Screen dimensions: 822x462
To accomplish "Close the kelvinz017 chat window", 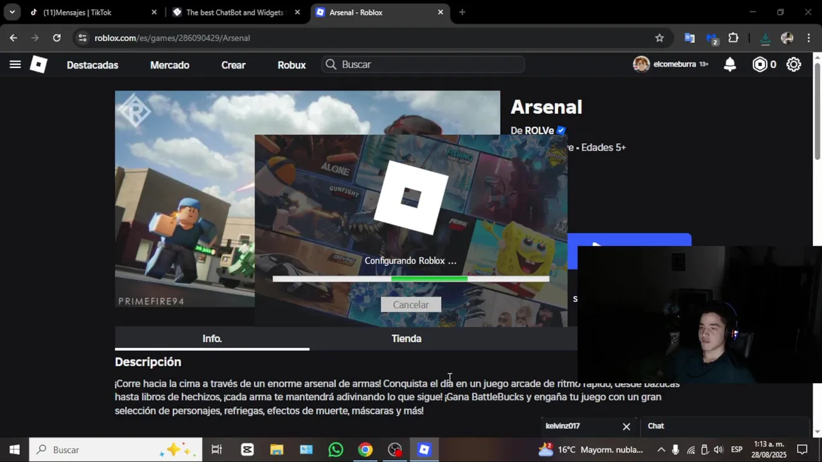I will click(626, 426).
